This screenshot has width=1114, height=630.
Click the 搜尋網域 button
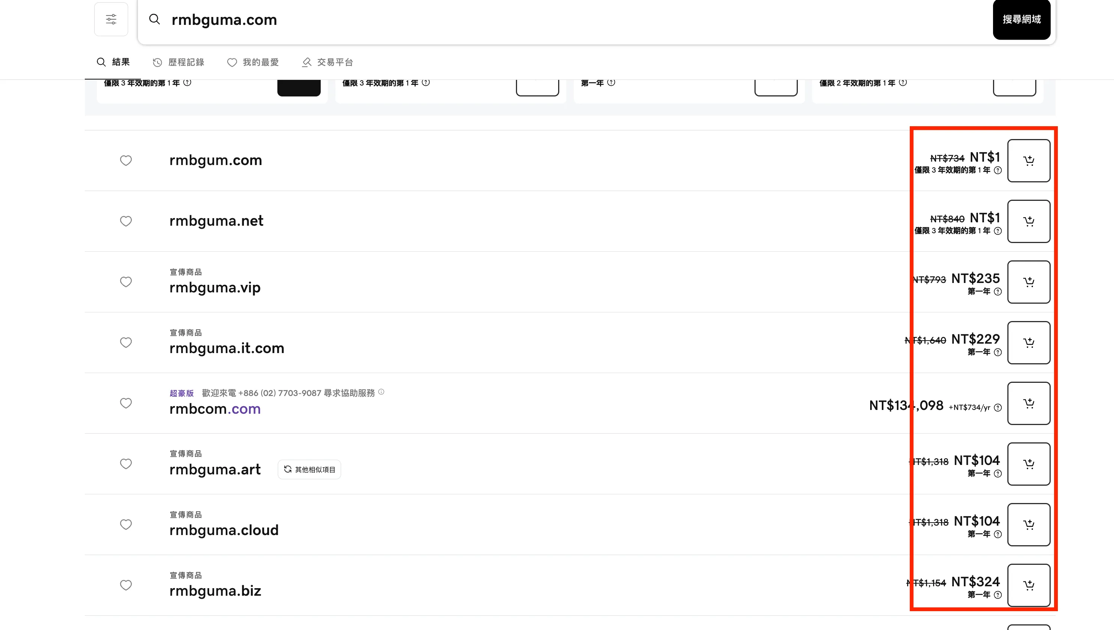pyautogui.click(x=1021, y=20)
